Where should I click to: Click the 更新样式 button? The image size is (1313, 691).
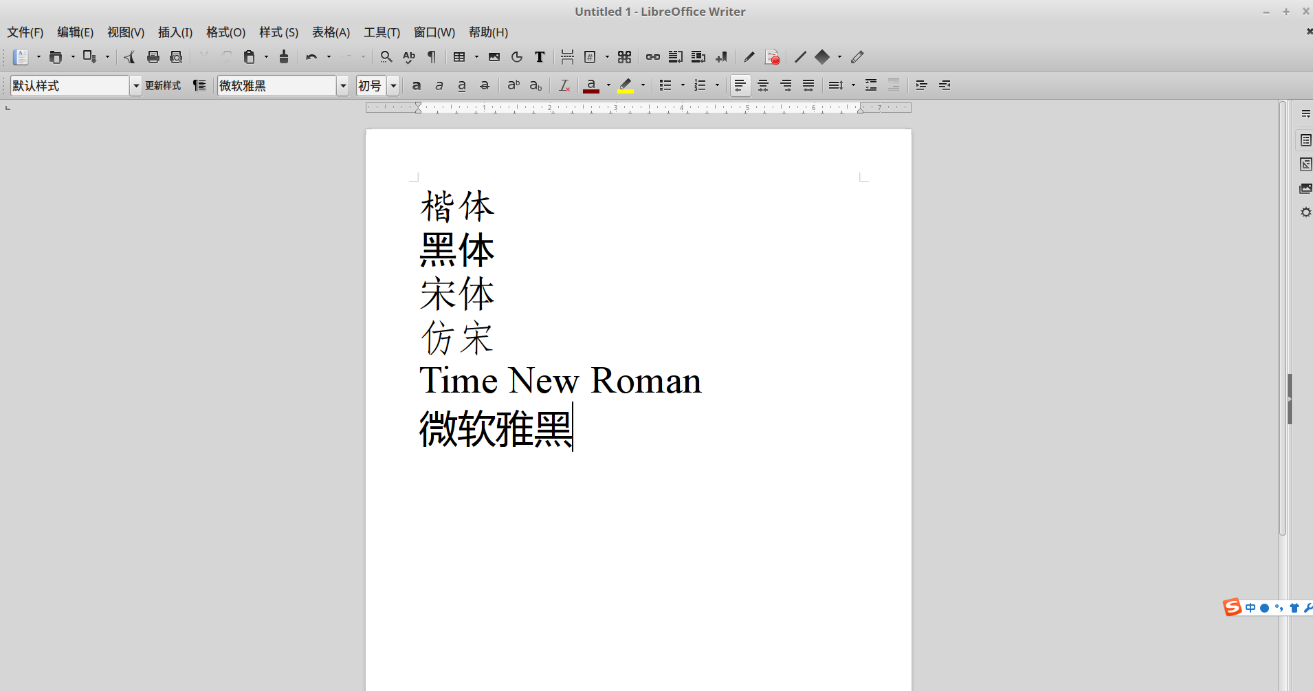click(x=163, y=85)
